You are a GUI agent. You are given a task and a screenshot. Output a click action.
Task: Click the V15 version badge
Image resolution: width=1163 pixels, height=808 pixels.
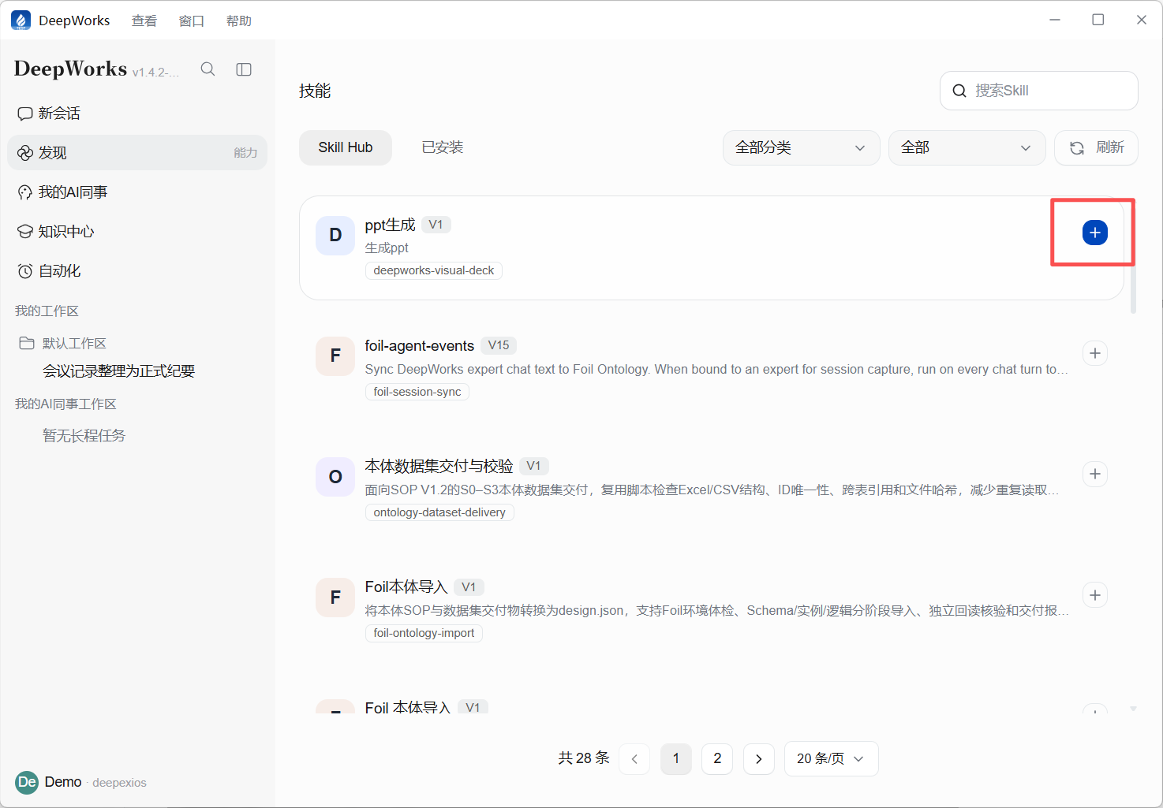(x=499, y=345)
